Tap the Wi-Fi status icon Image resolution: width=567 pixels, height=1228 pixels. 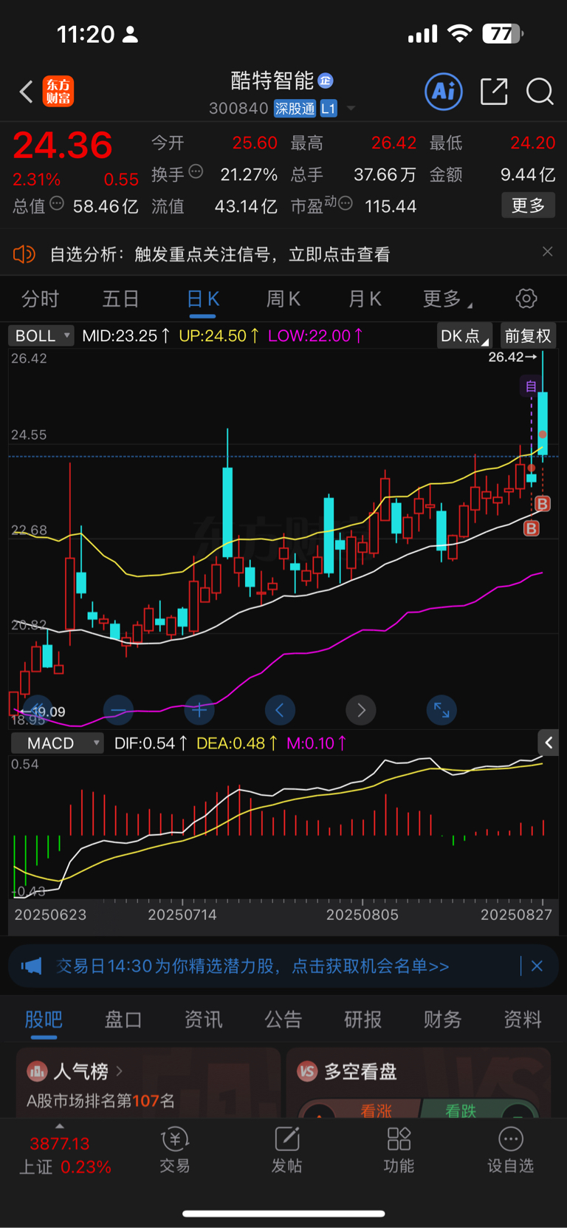[x=460, y=33]
